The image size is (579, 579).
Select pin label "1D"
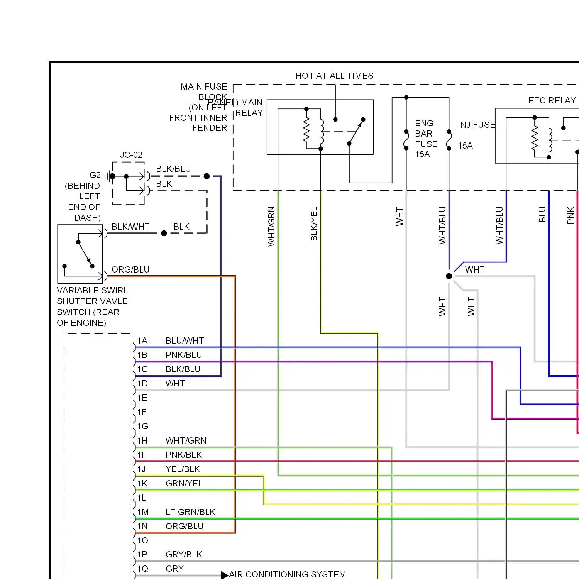pos(142,383)
